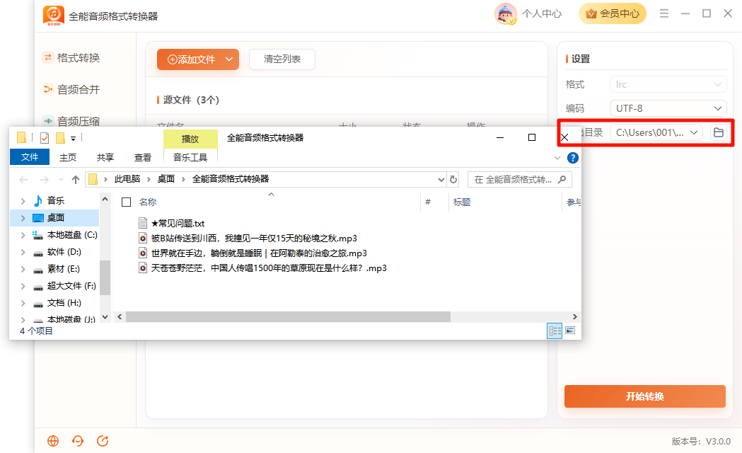Click the globe website icon at bottom left

coord(53,441)
